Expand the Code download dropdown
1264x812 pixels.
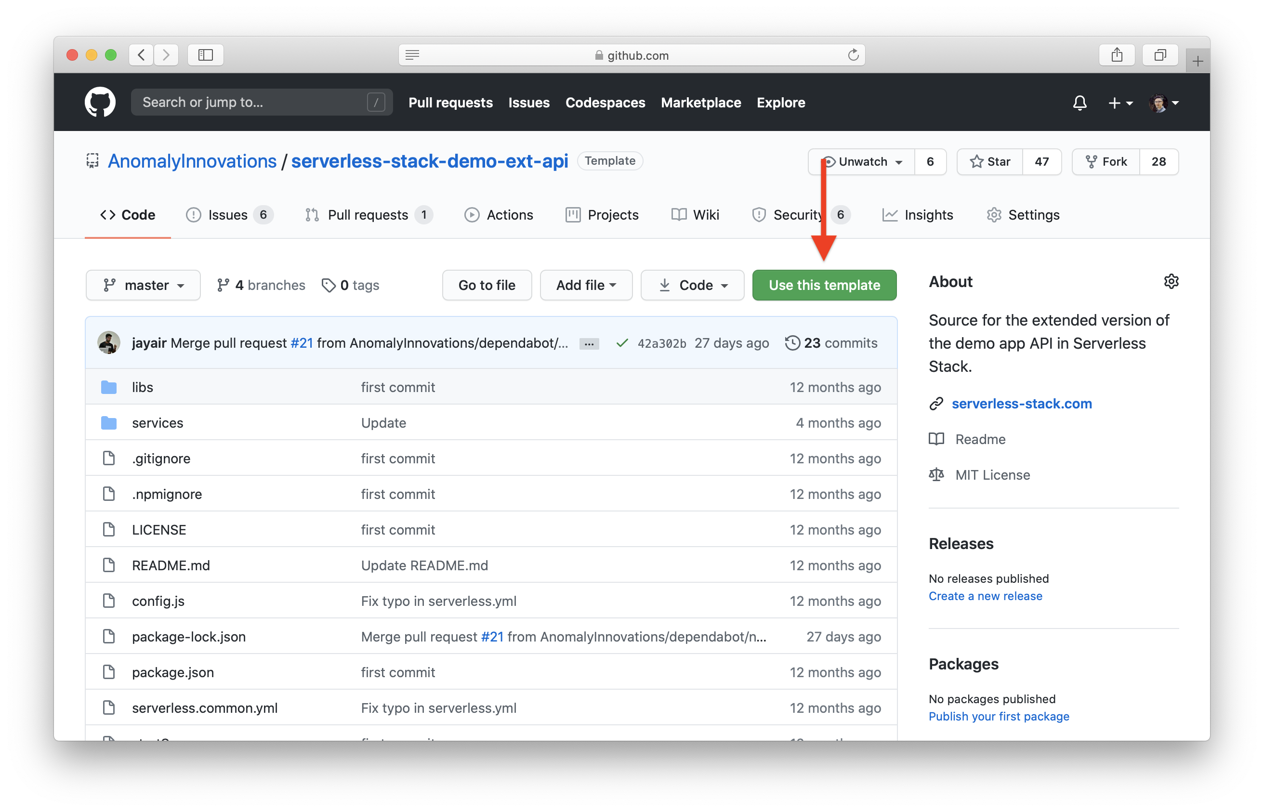[691, 285]
